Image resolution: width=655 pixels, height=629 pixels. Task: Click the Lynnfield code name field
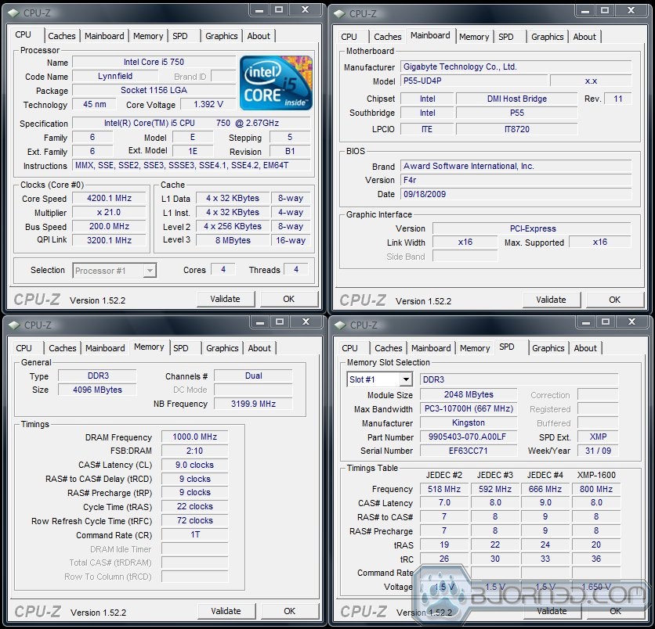pos(115,76)
